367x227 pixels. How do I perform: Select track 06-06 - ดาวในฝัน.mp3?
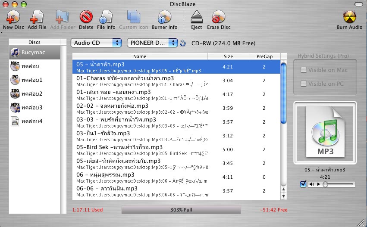pyautogui.click(x=176, y=191)
